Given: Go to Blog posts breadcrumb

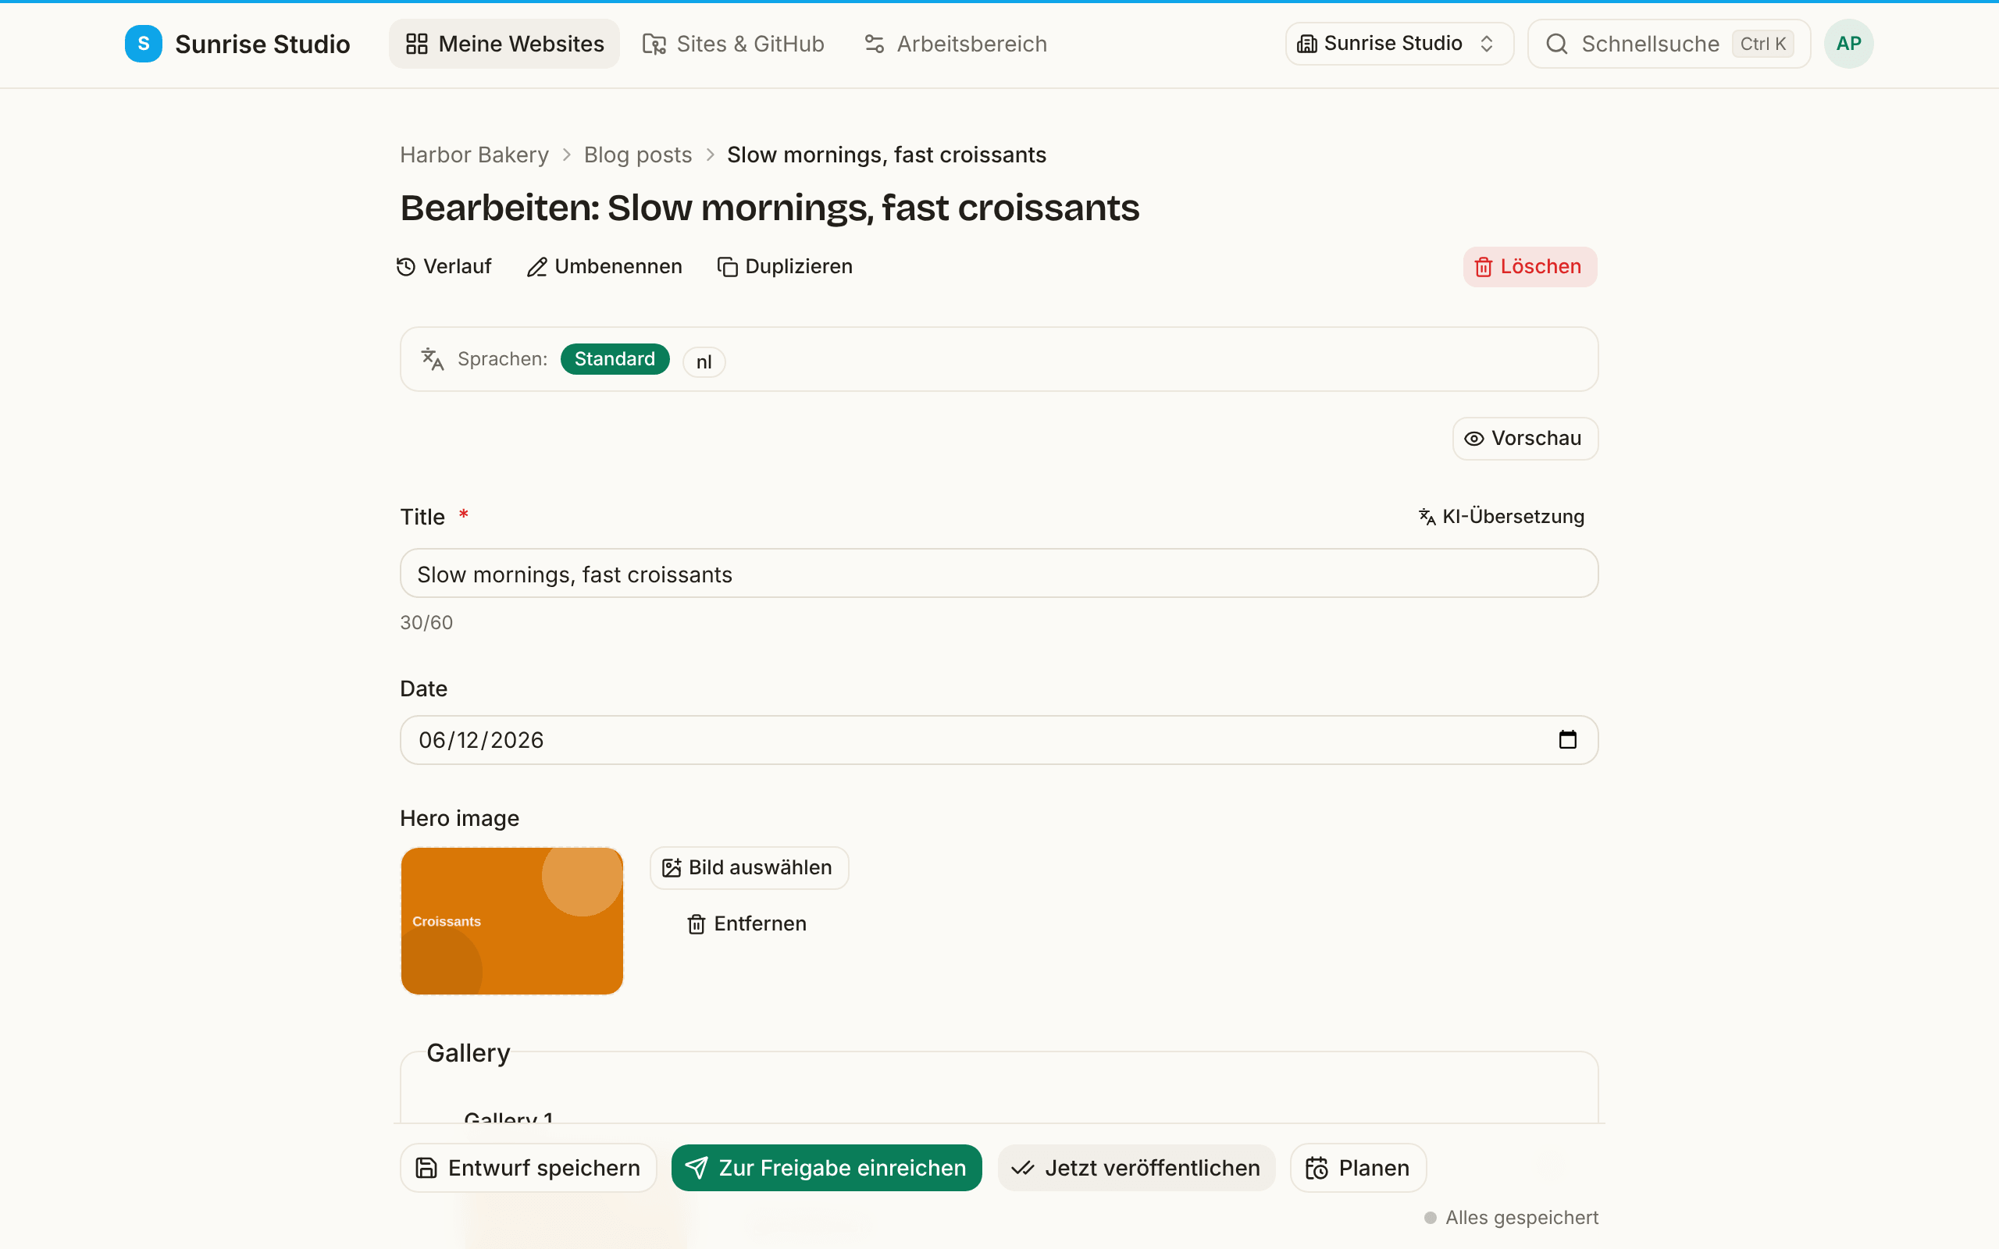Looking at the screenshot, I should [638, 155].
